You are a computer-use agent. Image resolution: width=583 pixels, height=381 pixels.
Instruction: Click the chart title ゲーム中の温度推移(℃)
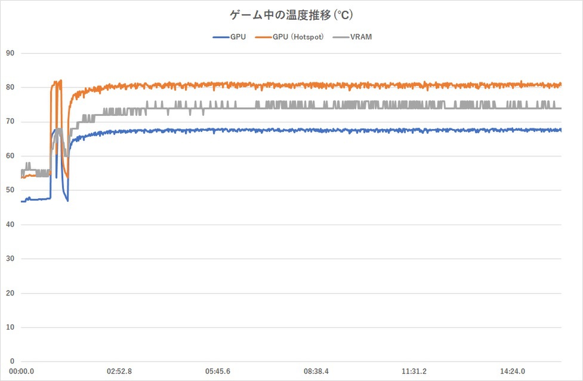(291, 14)
